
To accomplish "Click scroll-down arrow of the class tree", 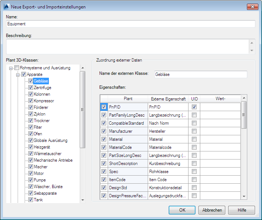I will 83,200.
